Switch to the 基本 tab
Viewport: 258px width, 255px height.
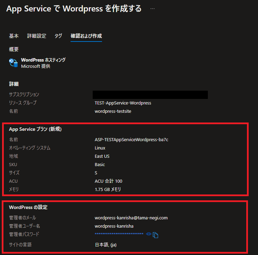click(14, 36)
